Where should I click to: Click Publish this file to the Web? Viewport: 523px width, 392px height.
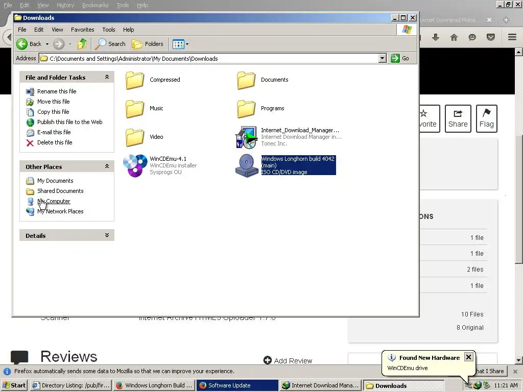(69, 122)
